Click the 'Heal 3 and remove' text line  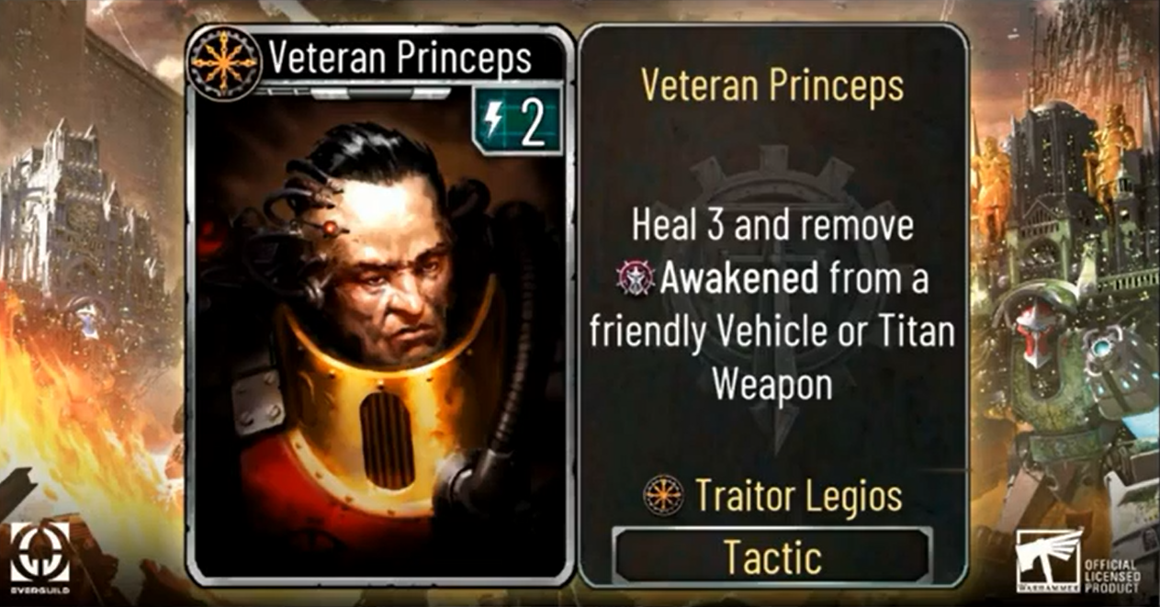pos(772,226)
